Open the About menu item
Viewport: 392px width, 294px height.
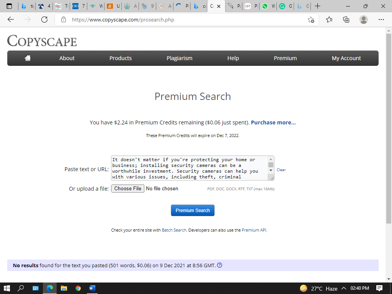pyautogui.click(x=67, y=58)
